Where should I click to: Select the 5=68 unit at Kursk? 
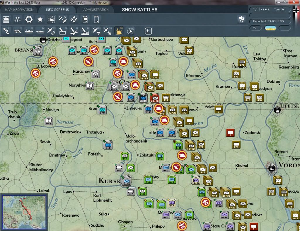(x=127, y=181)
